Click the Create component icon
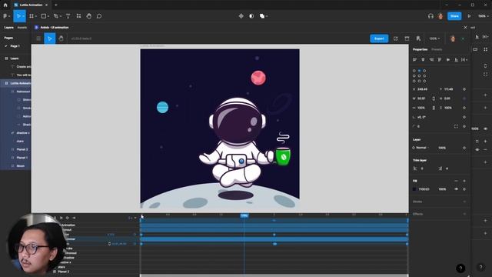 tap(241, 16)
